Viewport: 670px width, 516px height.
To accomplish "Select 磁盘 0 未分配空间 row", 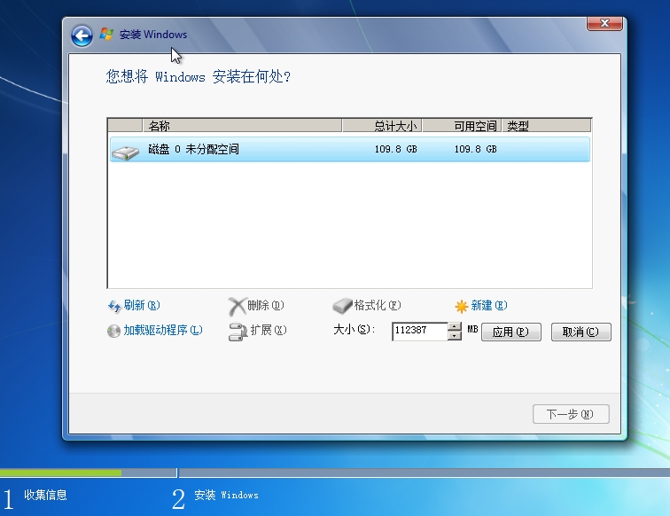I will tap(350, 149).
